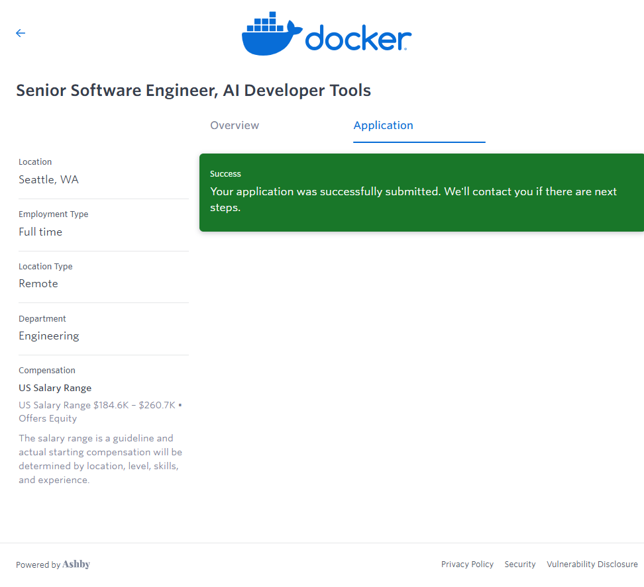Click the Engineering department value
This screenshot has width=644, height=587.
pyautogui.click(x=48, y=336)
